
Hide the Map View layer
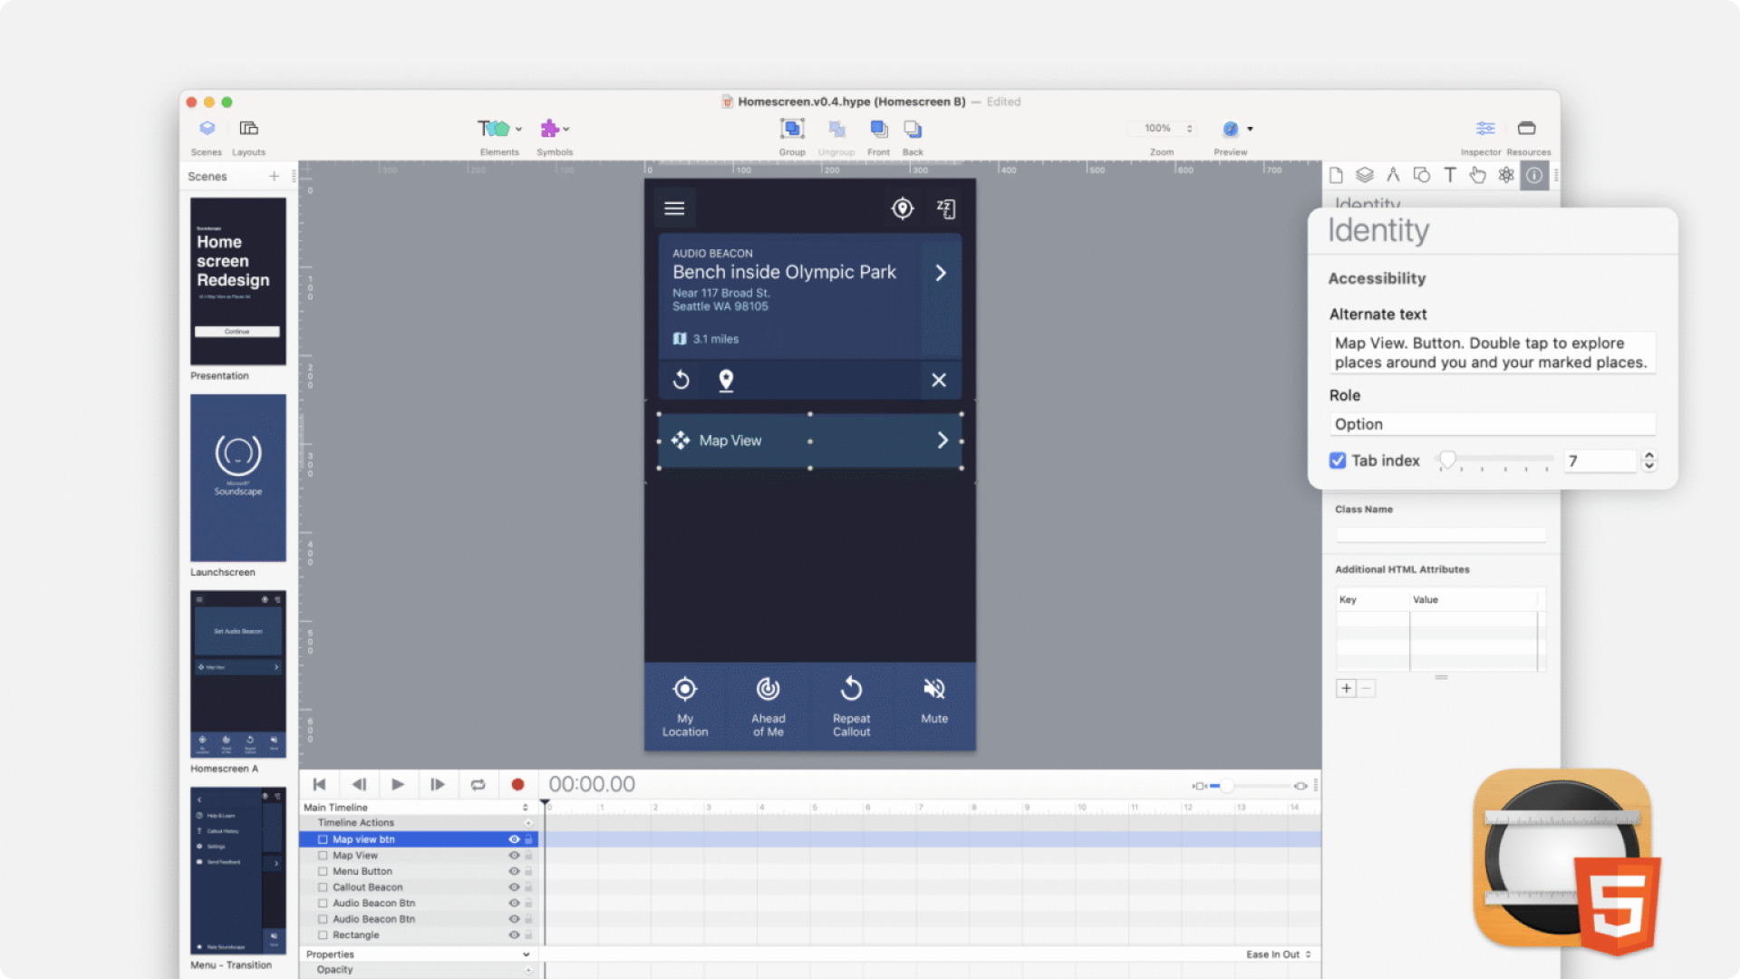click(x=514, y=856)
